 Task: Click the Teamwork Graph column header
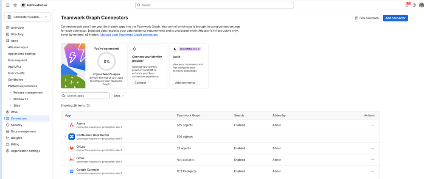coord(188,116)
